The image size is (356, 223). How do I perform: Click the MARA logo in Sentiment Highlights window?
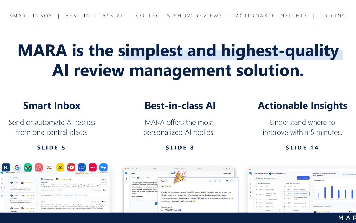click(x=251, y=173)
